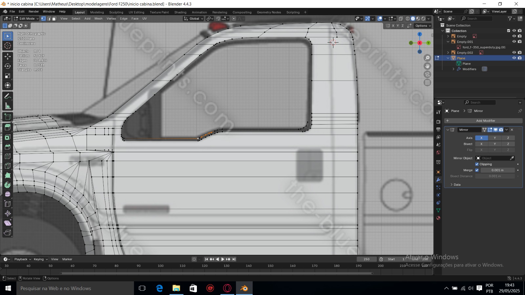Click the timeline horizontal scrollbar
Viewport: 525px width, 295px height.
(217, 273)
